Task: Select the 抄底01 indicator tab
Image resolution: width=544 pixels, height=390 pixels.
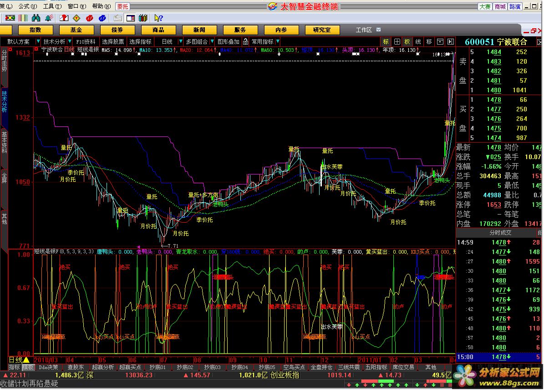Action: [157, 367]
